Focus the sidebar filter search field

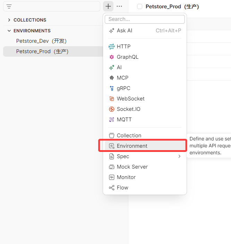point(52,6)
